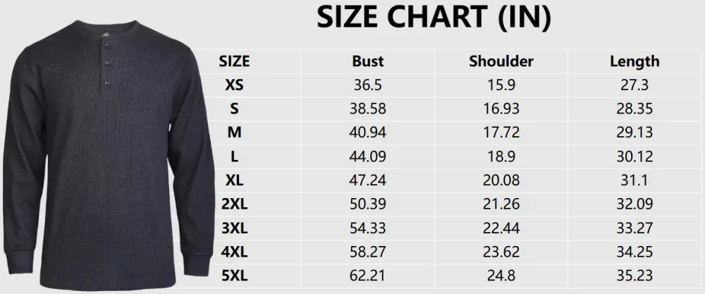The image size is (705, 294).
Task: Select the Shoulder column header
Action: click(501, 61)
